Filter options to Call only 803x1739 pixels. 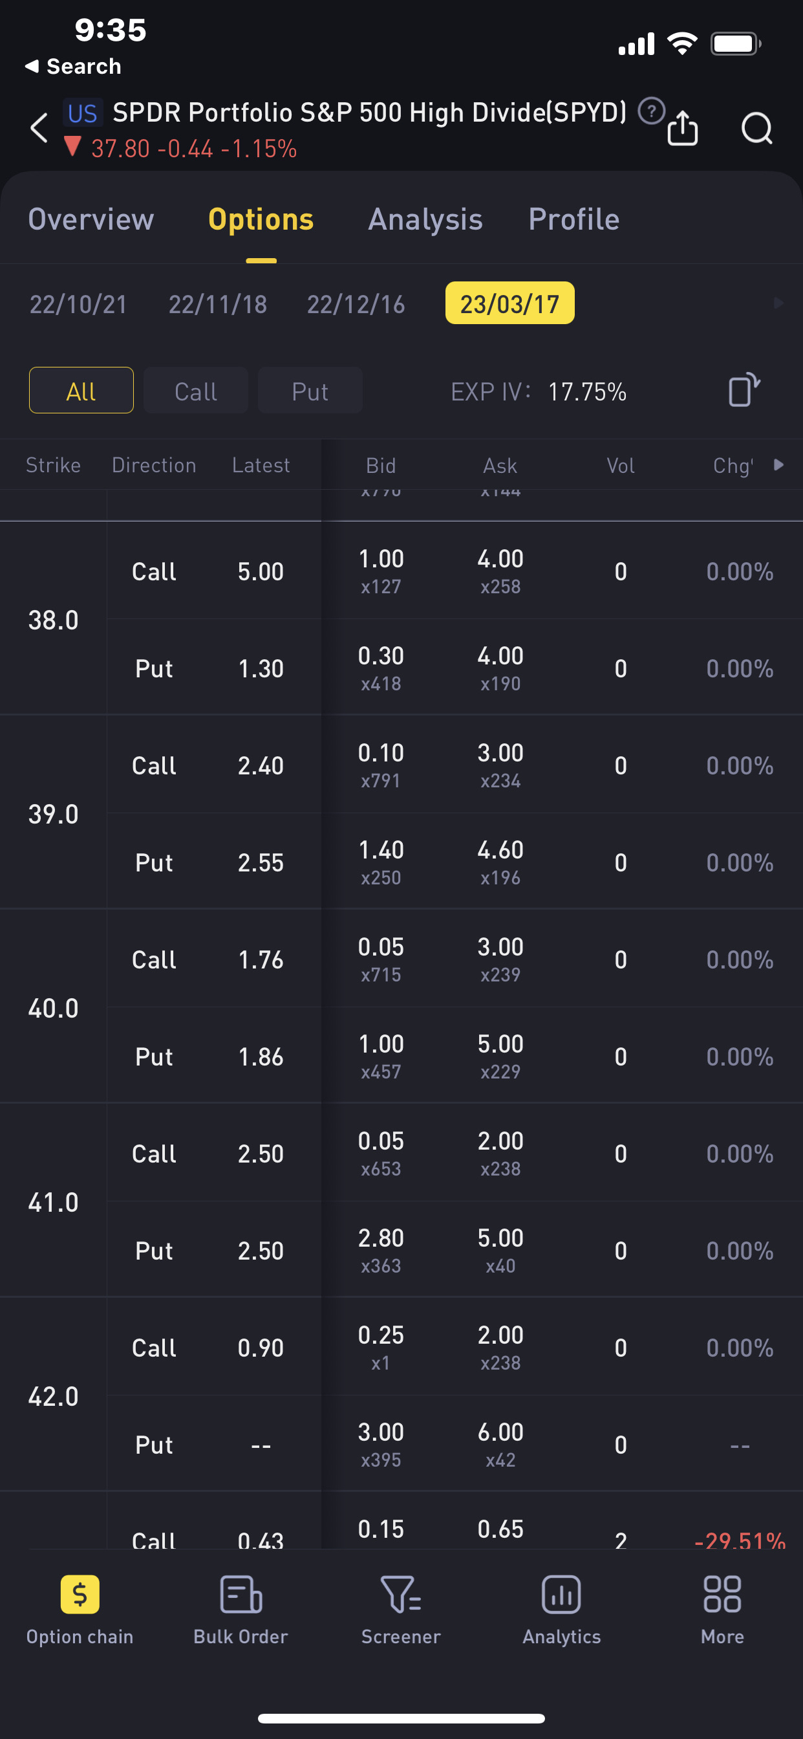[x=196, y=391]
